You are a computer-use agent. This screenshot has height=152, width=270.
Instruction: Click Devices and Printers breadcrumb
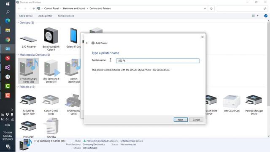pos(100,8)
